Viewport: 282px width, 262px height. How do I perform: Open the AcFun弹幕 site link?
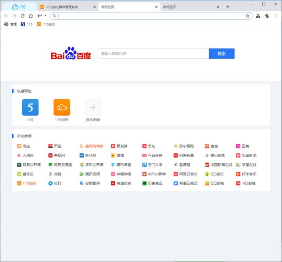point(154,174)
